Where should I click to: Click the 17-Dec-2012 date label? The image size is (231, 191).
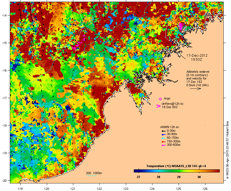pyautogui.click(x=197, y=56)
